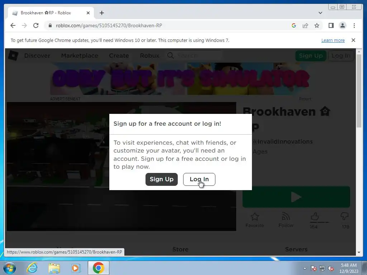The height and width of the screenshot is (275, 367).
Task: Click the Favorite star icon
Action: click(x=255, y=217)
